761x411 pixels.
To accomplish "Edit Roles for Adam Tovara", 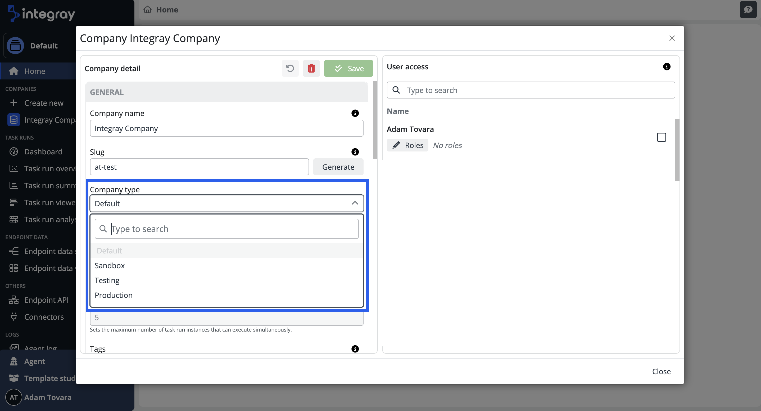I will click(x=407, y=145).
